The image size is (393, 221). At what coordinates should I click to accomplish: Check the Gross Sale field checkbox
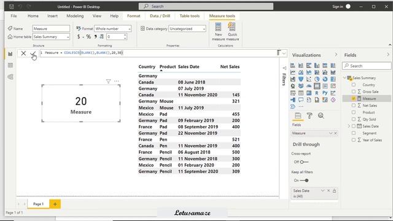(354, 91)
